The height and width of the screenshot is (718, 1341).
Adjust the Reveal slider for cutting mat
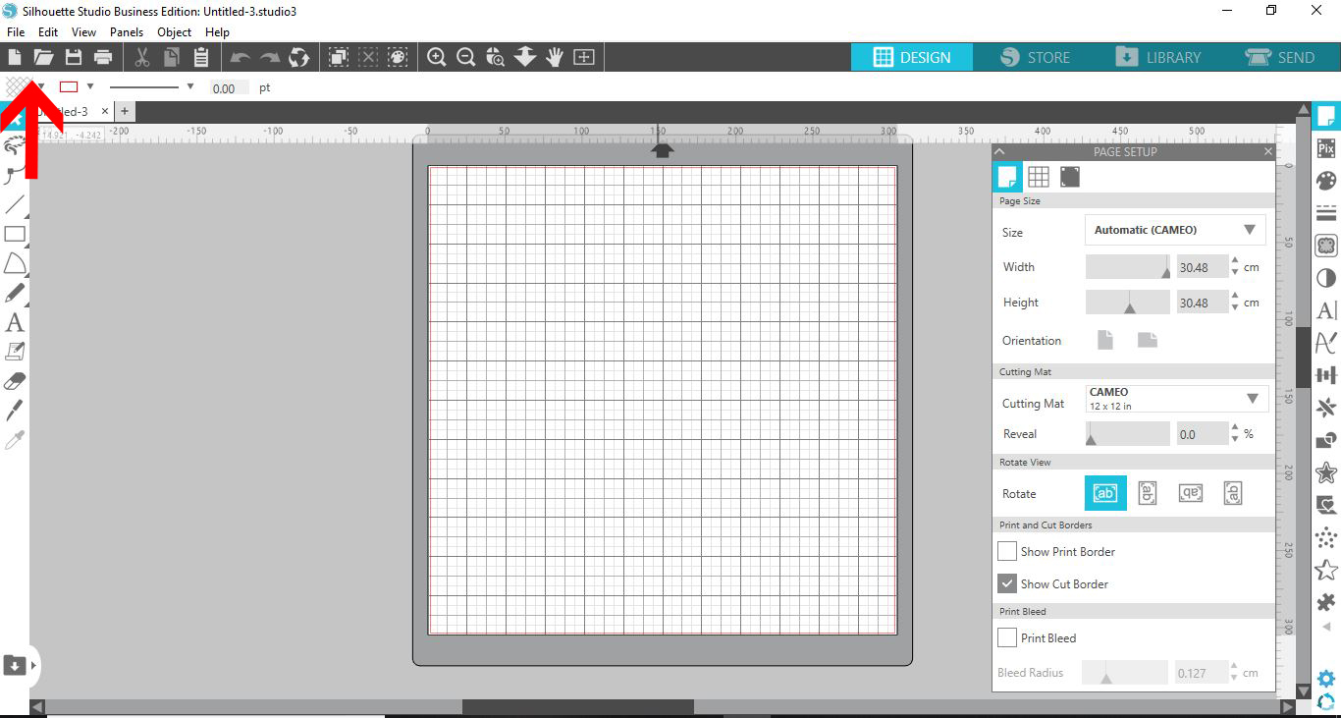pos(1128,433)
